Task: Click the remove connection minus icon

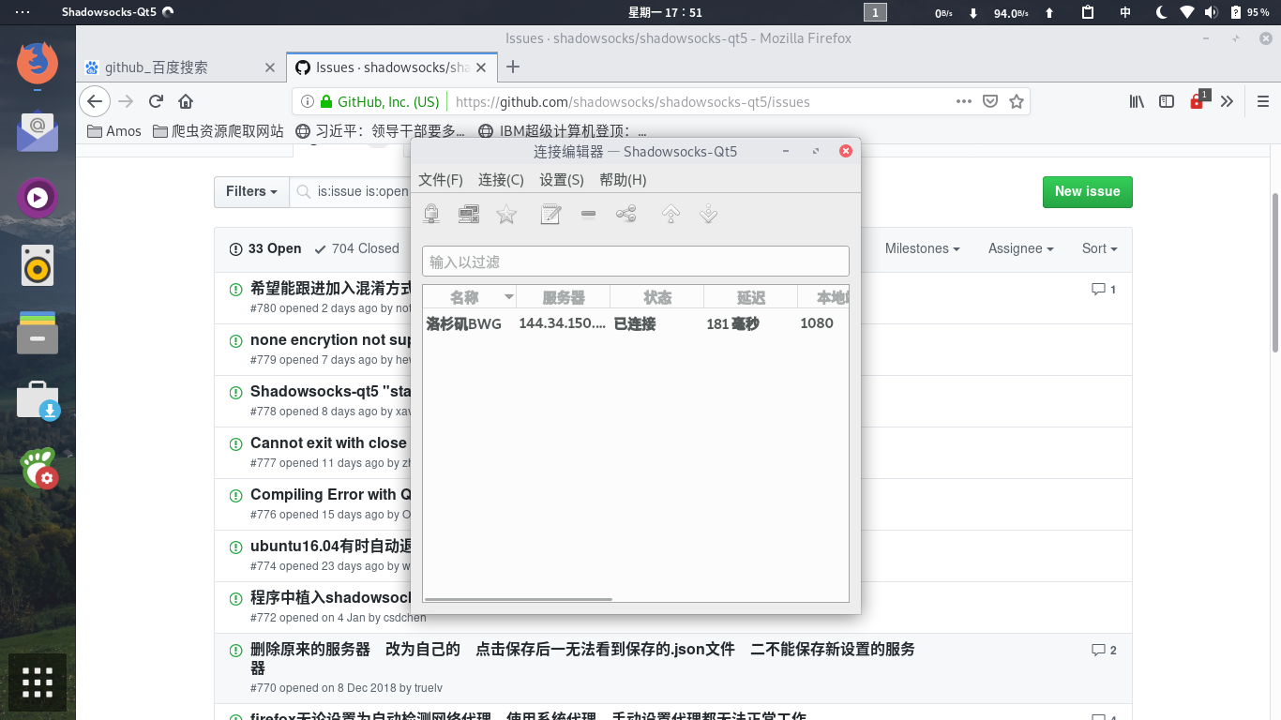Action: pos(588,214)
